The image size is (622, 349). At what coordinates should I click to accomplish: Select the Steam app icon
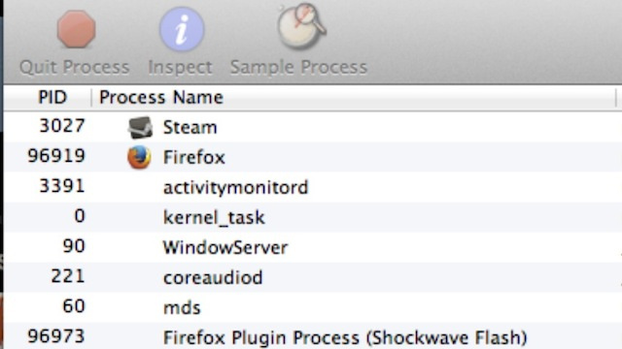click(x=140, y=127)
